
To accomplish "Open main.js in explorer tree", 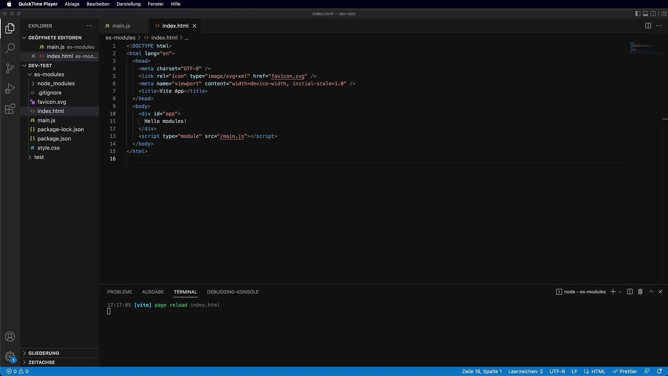I will [46, 120].
